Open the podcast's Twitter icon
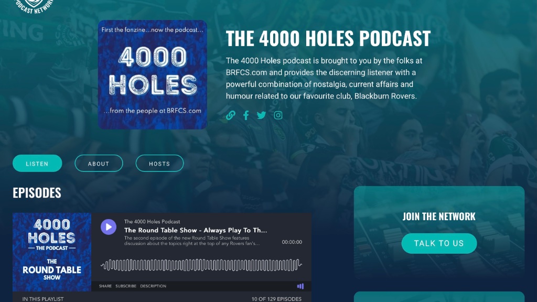 [x=261, y=115]
